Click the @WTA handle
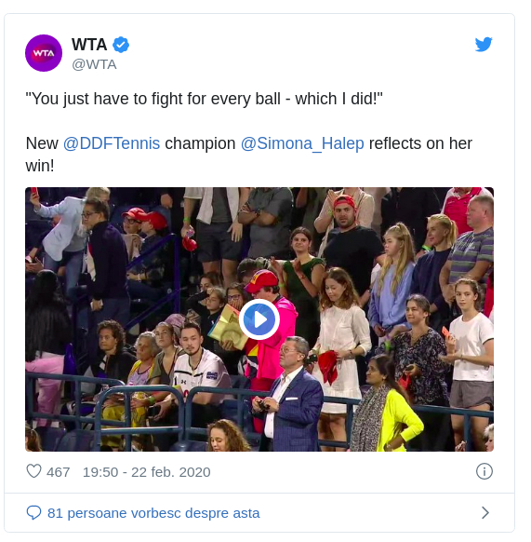This screenshot has width=531, height=542. coord(95,65)
